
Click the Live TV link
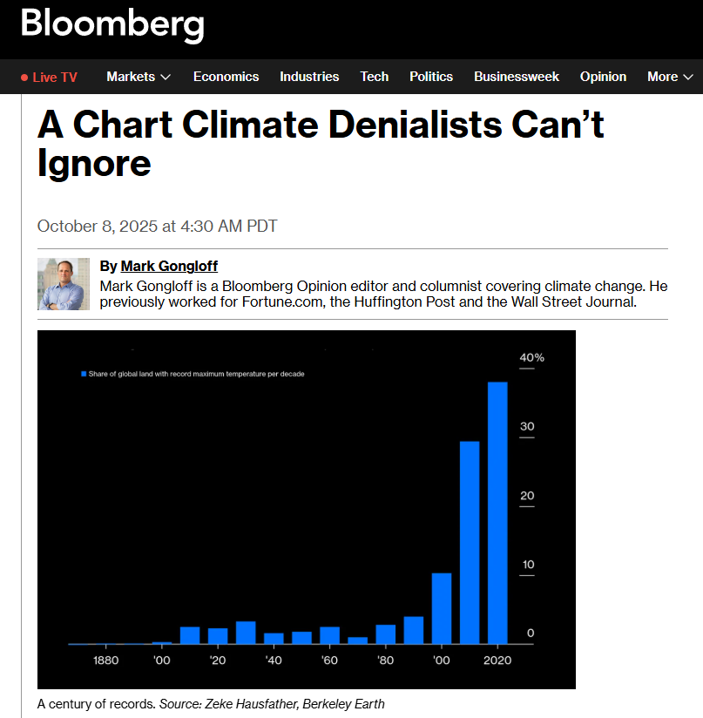[55, 78]
